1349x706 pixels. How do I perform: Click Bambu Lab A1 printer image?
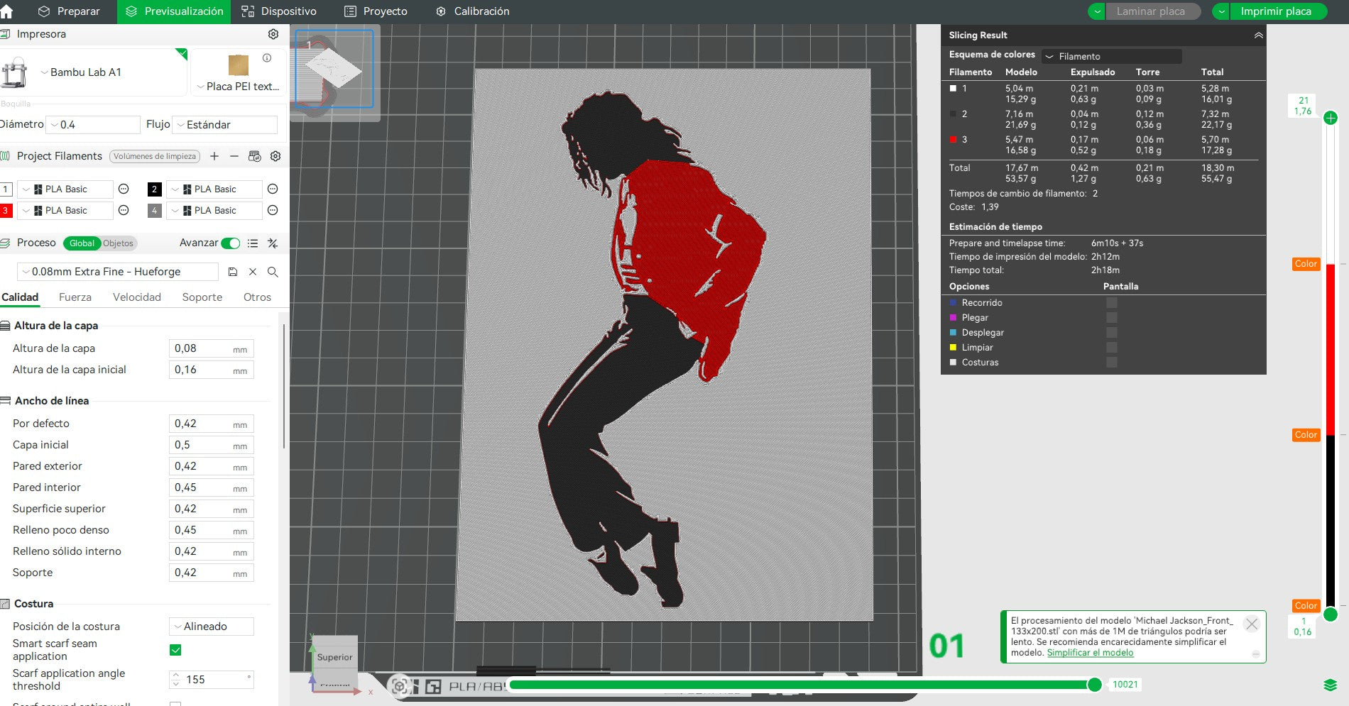tap(14, 73)
